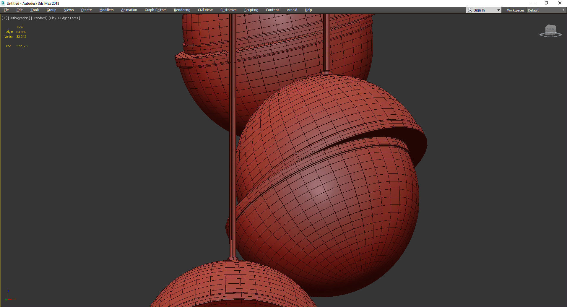Minimize the 3ds Max window
This screenshot has height=307, width=567.
click(533, 3)
